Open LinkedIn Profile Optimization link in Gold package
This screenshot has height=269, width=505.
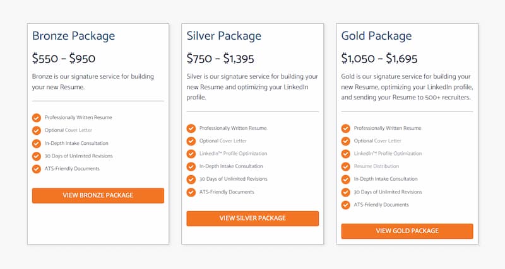pyautogui.click(x=388, y=154)
